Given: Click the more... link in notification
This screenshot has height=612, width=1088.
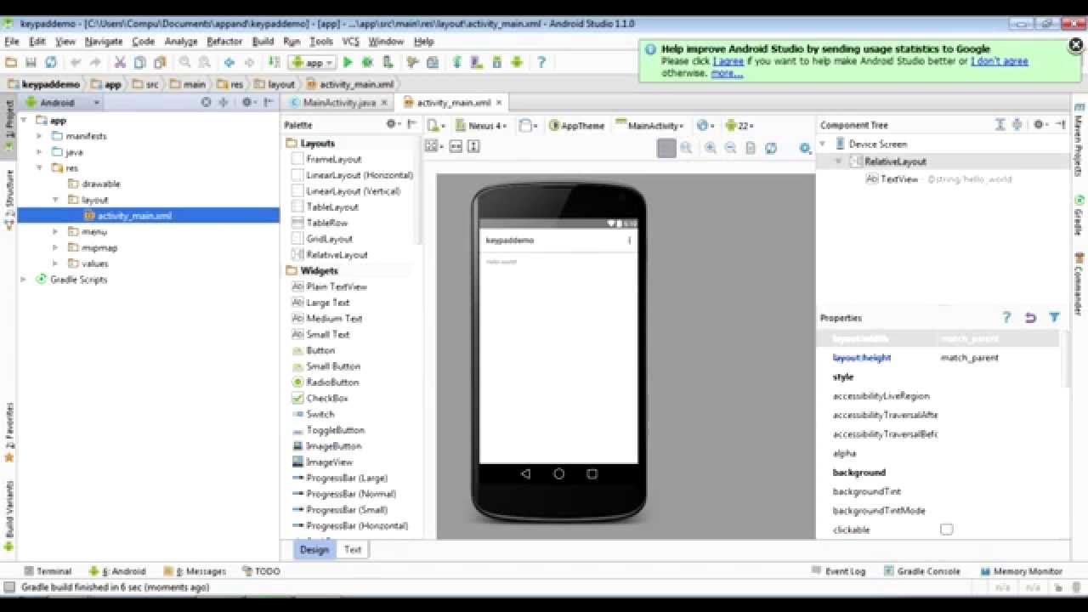Looking at the screenshot, I should pyautogui.click(x=727, y=73).
